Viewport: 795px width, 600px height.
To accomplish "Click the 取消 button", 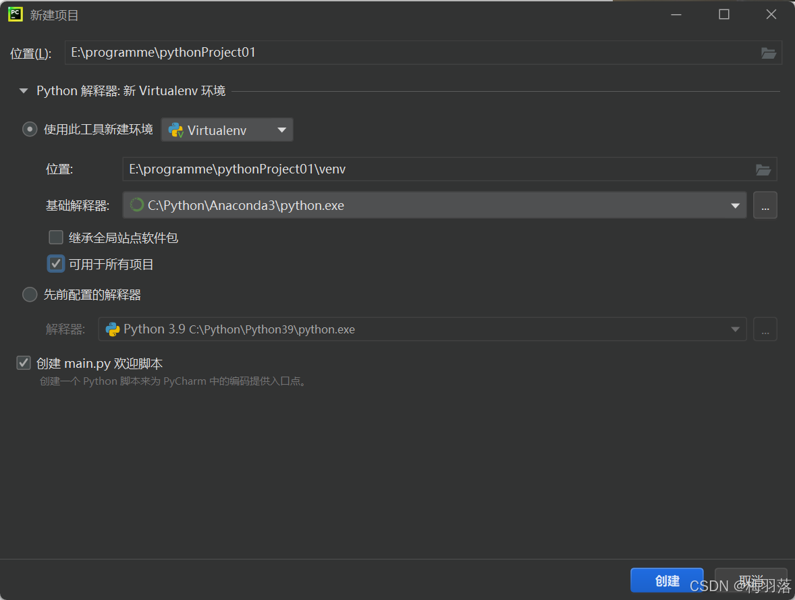I will click(751, 580).
